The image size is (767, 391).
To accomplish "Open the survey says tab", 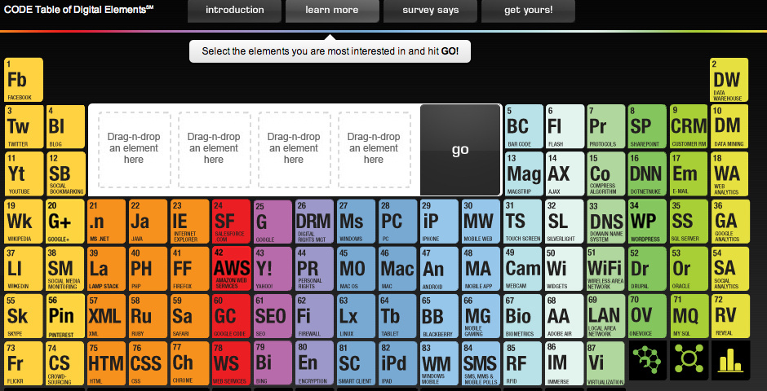I will point(431,11).
